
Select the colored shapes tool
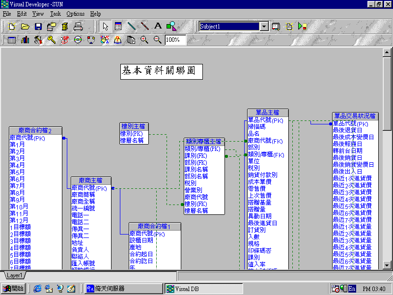tap(171, 26)
